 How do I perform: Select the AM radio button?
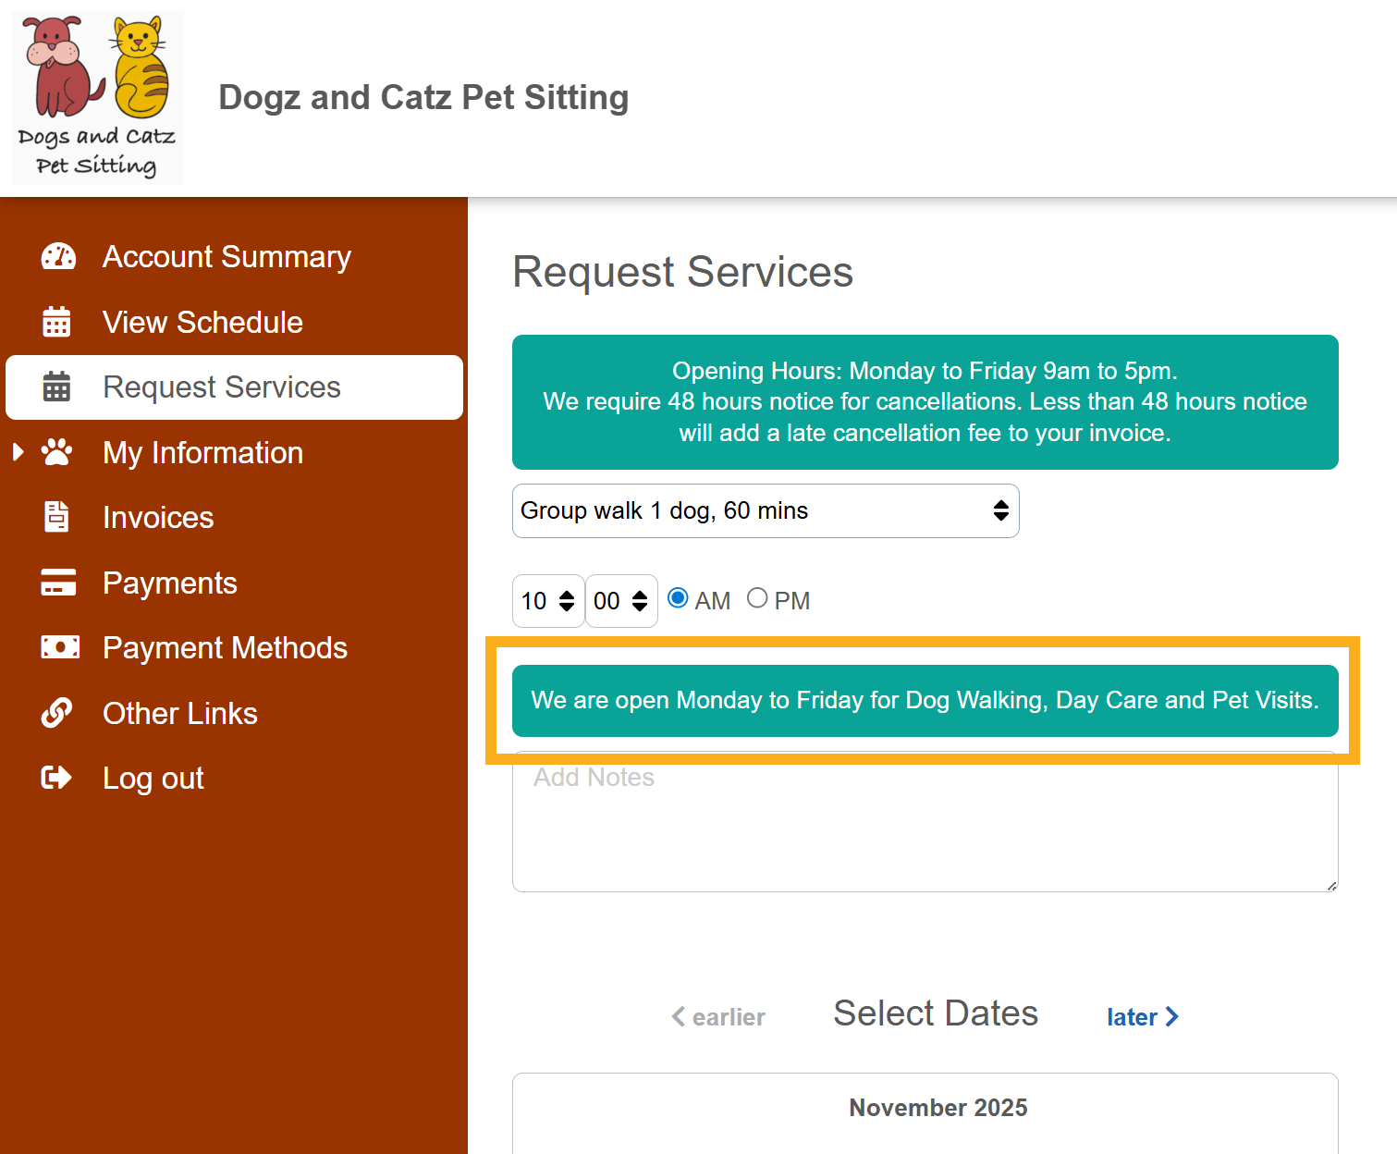679,597
